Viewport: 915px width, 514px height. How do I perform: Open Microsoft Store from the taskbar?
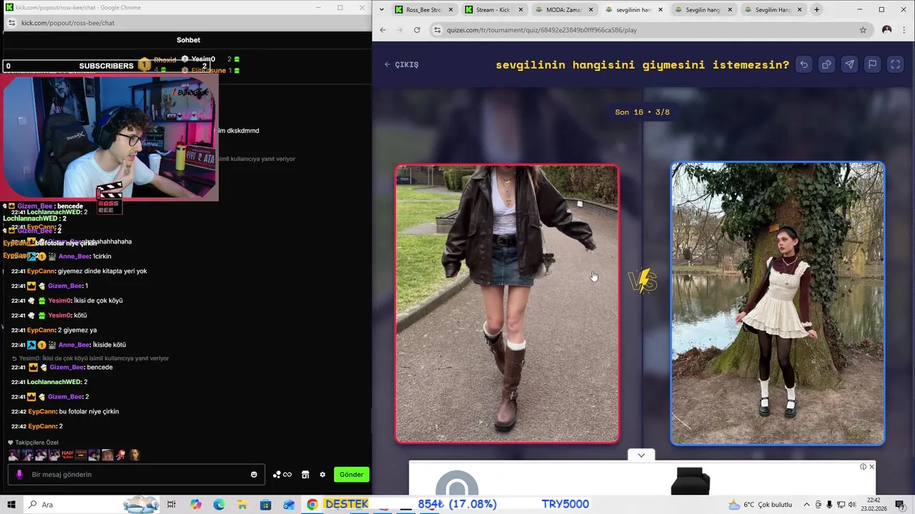pos(265,505)
